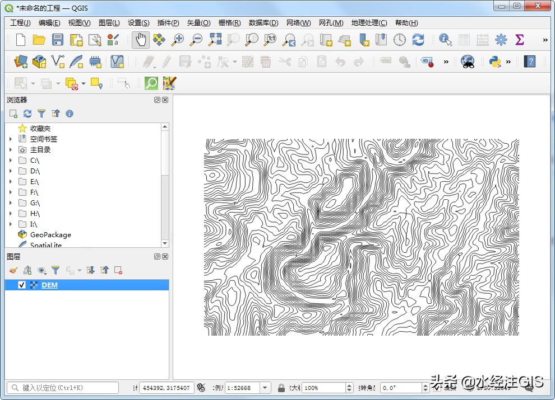The width and height of the screenshot is (555, 400).
Task: Toggle scale lock padlock
Action: click(281, 388)
